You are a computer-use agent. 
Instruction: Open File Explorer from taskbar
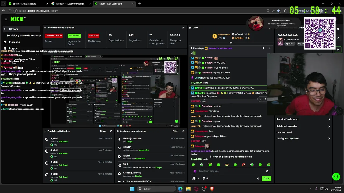click(188, 189)
